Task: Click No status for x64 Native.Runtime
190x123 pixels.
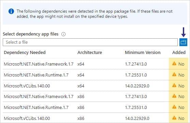Action: coord(181,75)
